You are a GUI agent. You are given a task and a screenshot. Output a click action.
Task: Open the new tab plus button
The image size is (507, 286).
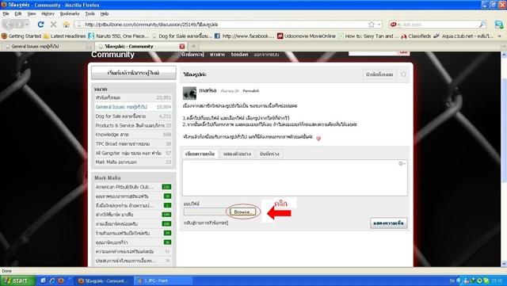(x=193, y=46)
